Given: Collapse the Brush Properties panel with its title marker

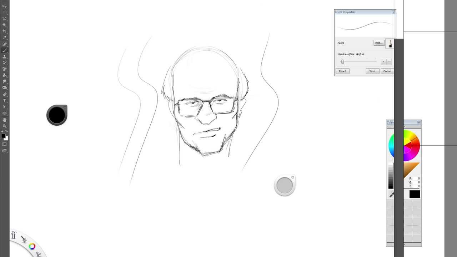Looking at the screenshot, I should (393, 12).
